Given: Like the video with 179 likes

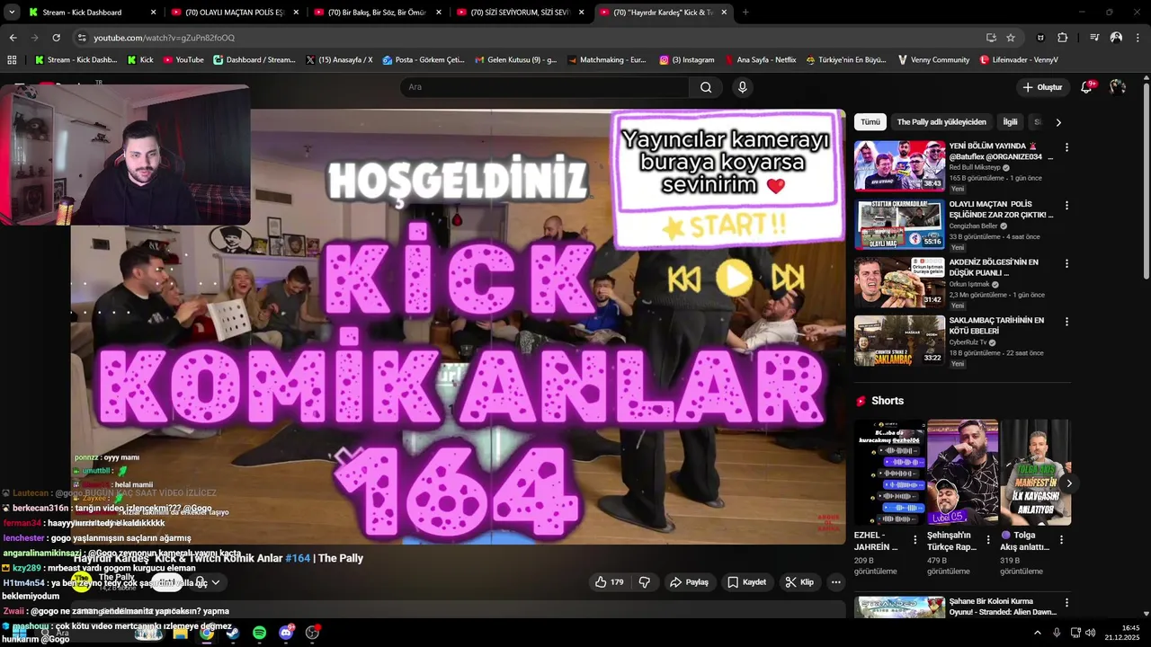Looking at the screenshot, I should pos(609,582).
